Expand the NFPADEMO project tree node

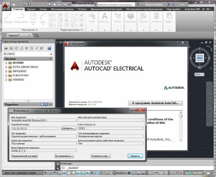(6, 71)
